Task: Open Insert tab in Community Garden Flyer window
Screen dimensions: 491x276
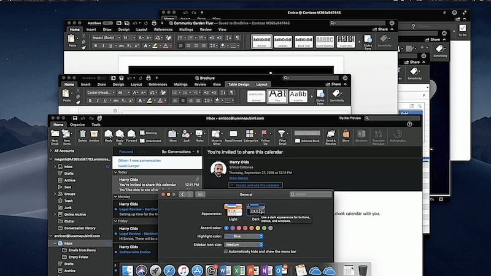Action: click(x=91, y=29)
